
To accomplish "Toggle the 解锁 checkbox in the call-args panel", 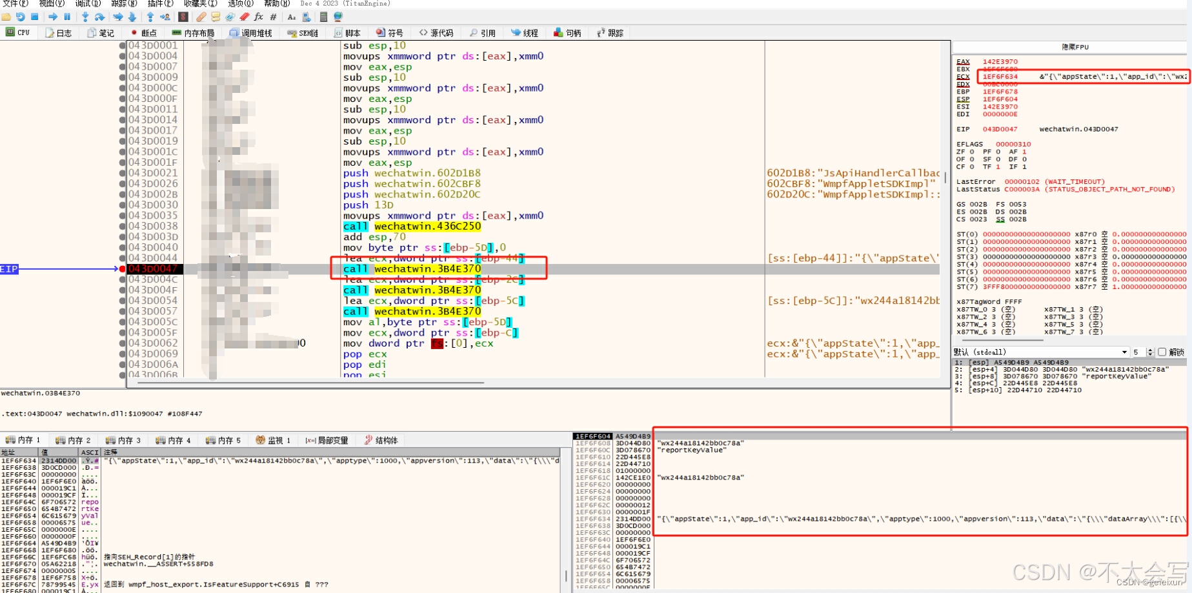I will click(1162, 352).
